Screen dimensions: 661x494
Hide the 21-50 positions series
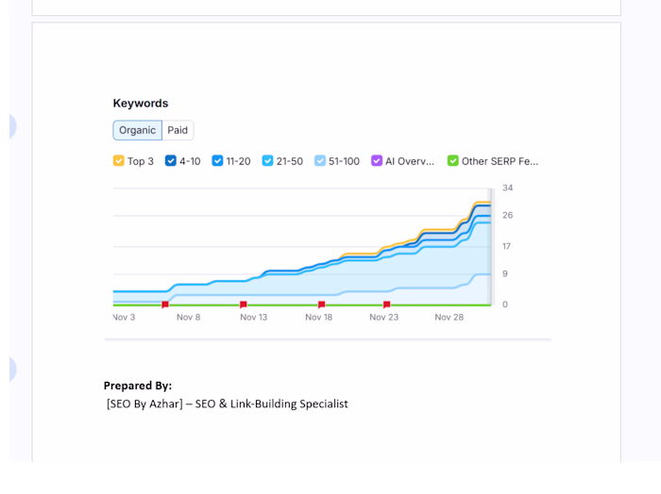pyautogui.click(x=267, y=161)
